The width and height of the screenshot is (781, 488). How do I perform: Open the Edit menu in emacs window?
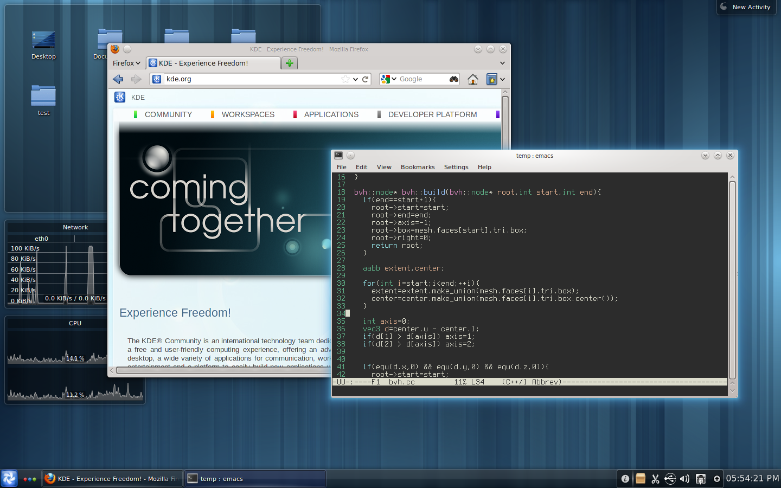coord(361,167)
